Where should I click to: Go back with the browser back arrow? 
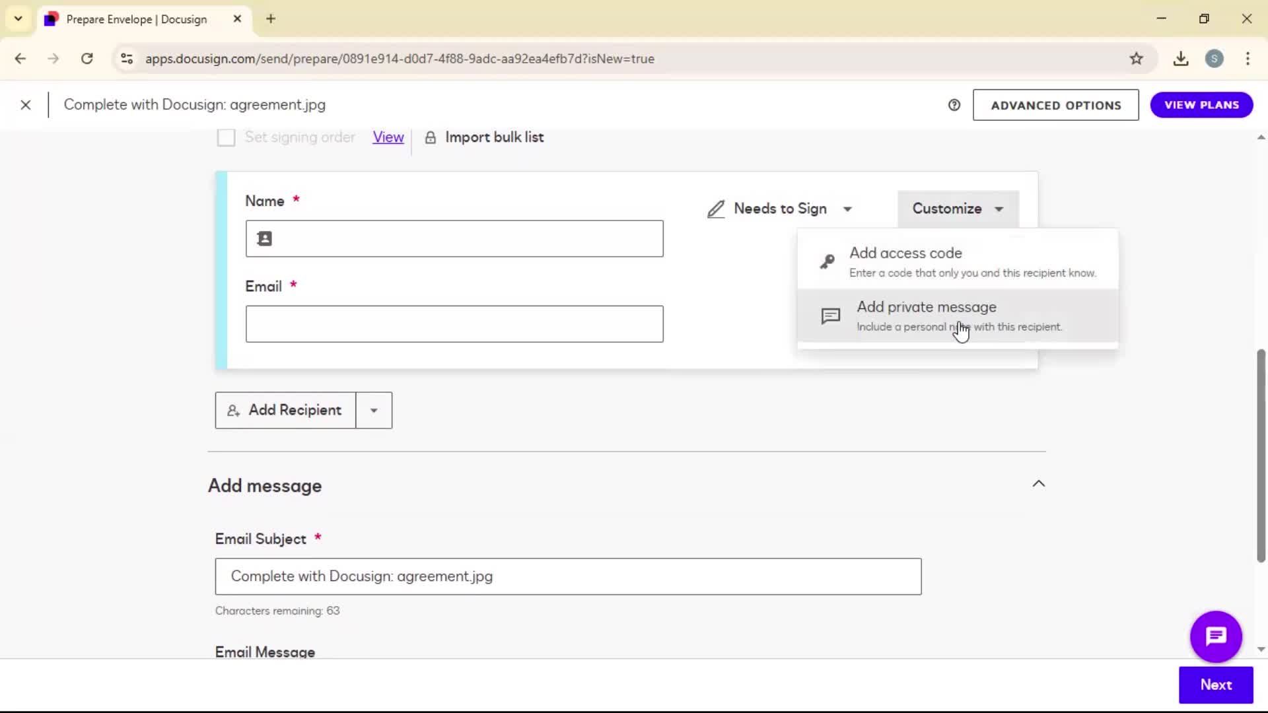pyautogui.click(x=20, y=59)
